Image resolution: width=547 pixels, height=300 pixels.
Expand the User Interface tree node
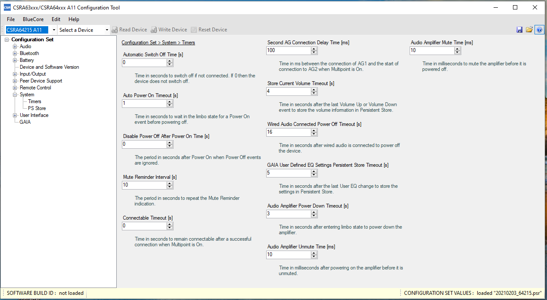click(x=15, y=115)
